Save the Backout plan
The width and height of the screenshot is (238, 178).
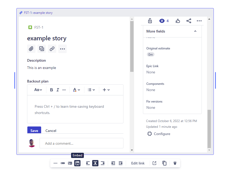tap(34, 130)
